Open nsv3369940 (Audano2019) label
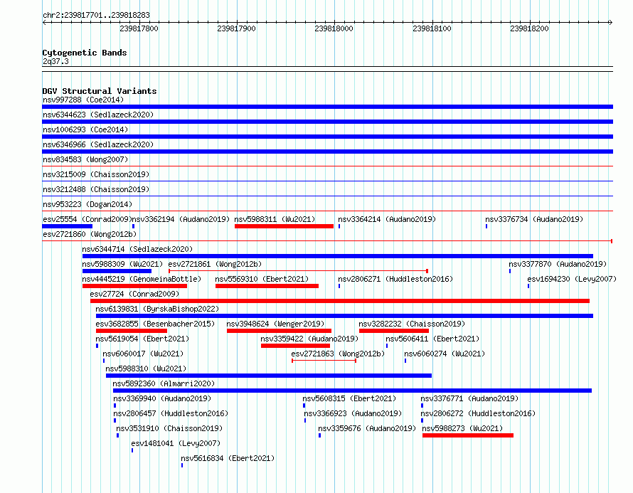The height and width of the screenshot is (493, 633). tap(162, 398)
